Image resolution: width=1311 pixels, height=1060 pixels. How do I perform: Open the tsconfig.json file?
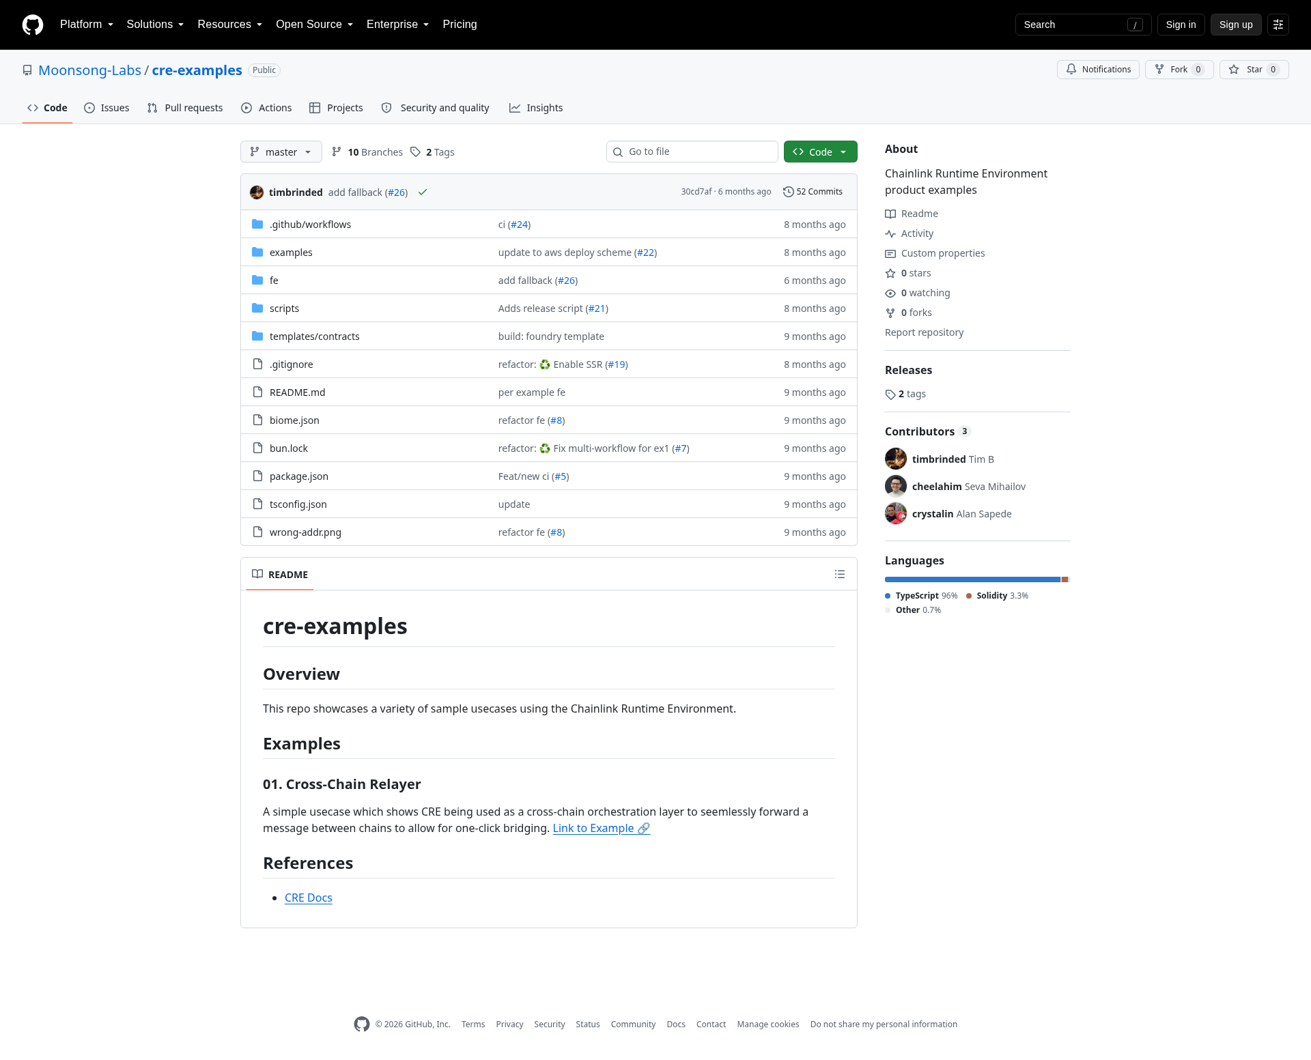pos(298,504)
